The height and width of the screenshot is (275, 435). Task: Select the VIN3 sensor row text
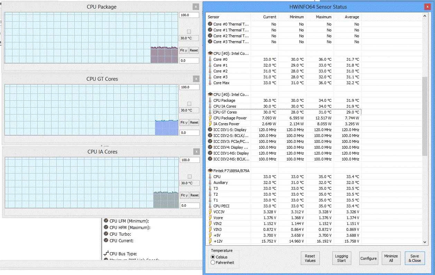[217, 229]
